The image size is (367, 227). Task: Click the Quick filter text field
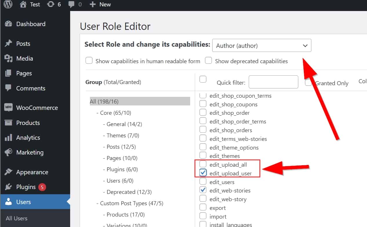tap(273, 82)
